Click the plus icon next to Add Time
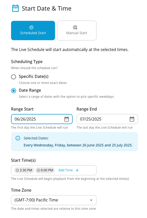Viewport: 147px width, 218px height. point(77,170)
